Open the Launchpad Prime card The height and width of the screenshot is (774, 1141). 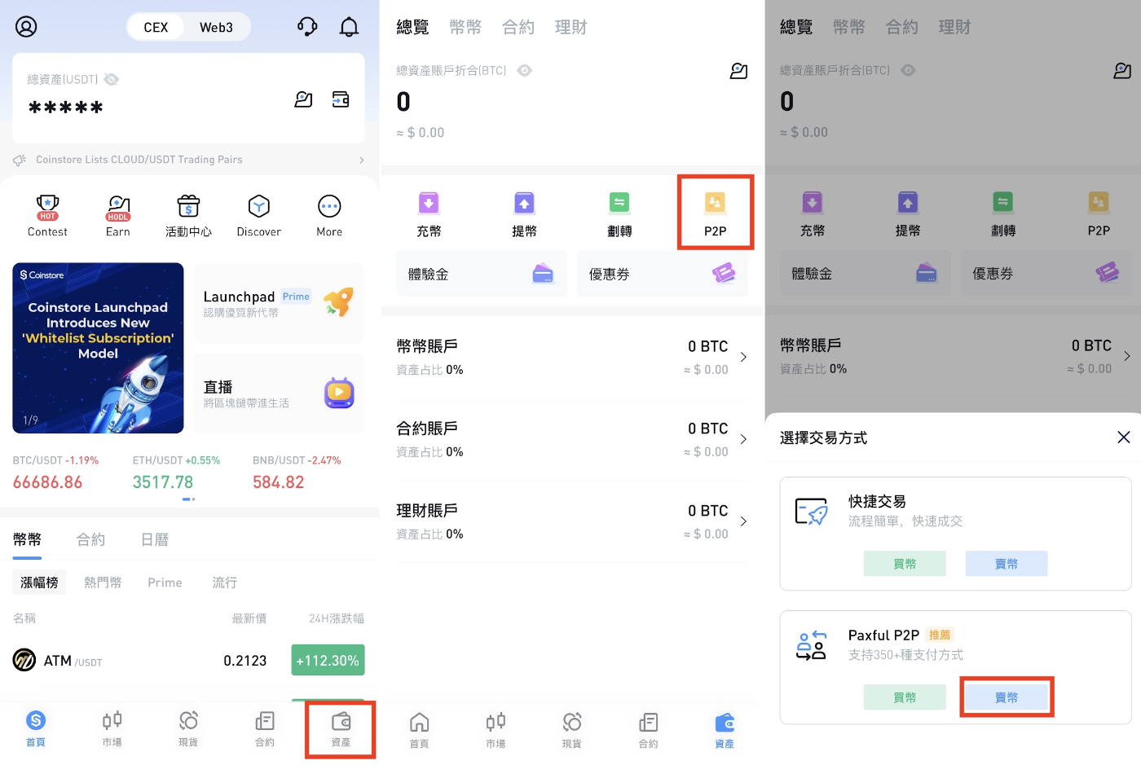pos(279,303)
